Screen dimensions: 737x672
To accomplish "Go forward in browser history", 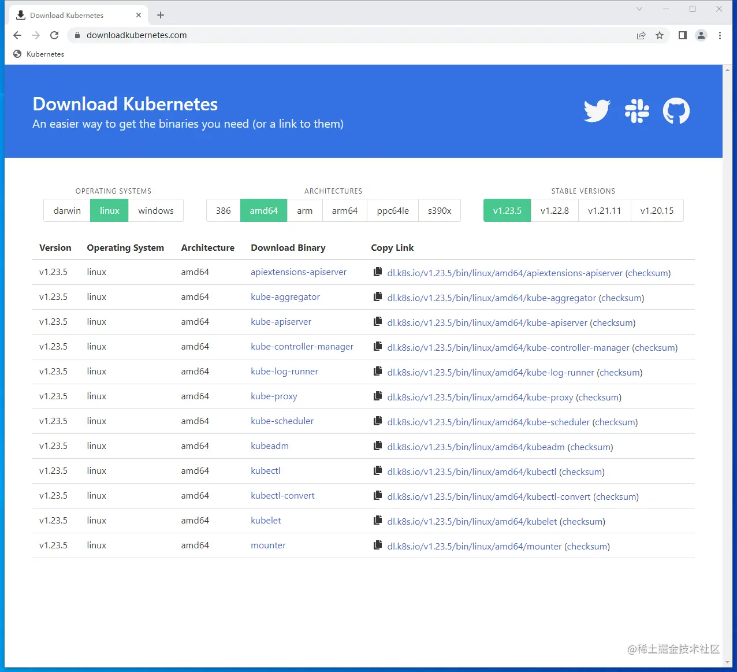I will [36, 35].
